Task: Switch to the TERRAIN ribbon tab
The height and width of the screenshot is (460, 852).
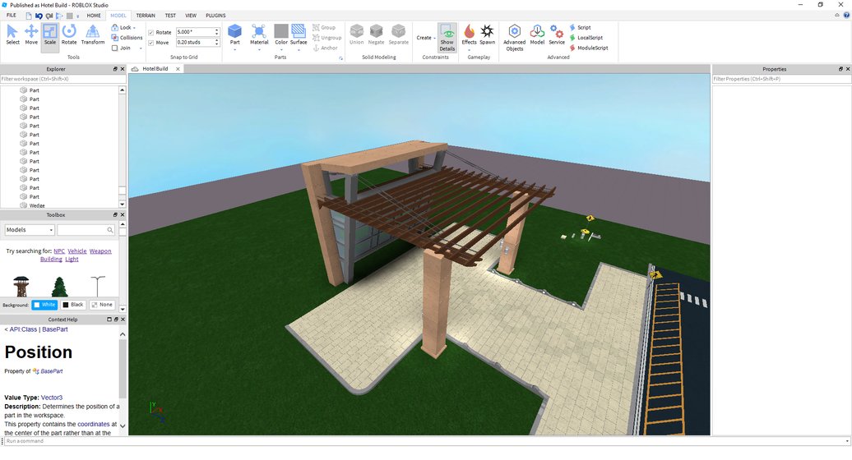Action: click(x=145, y=15)
